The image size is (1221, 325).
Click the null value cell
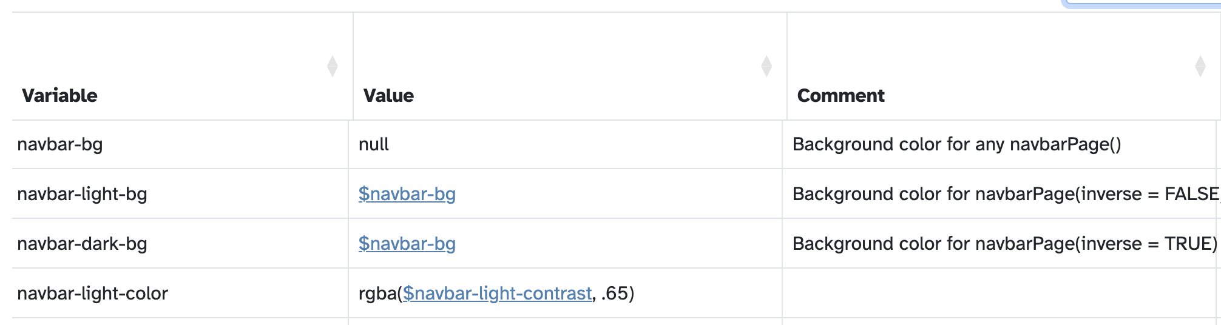(x=374, y=144)
